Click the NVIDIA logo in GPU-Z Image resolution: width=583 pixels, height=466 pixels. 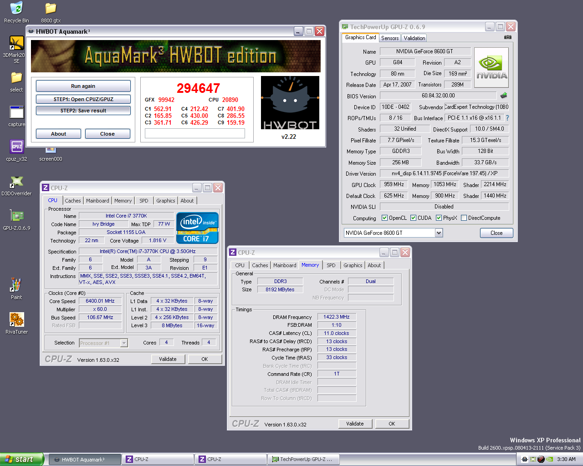(x=491, y=67)
